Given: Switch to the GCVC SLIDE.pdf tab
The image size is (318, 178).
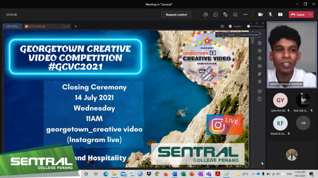Looking at the screenshot, I should pos(37,26).
